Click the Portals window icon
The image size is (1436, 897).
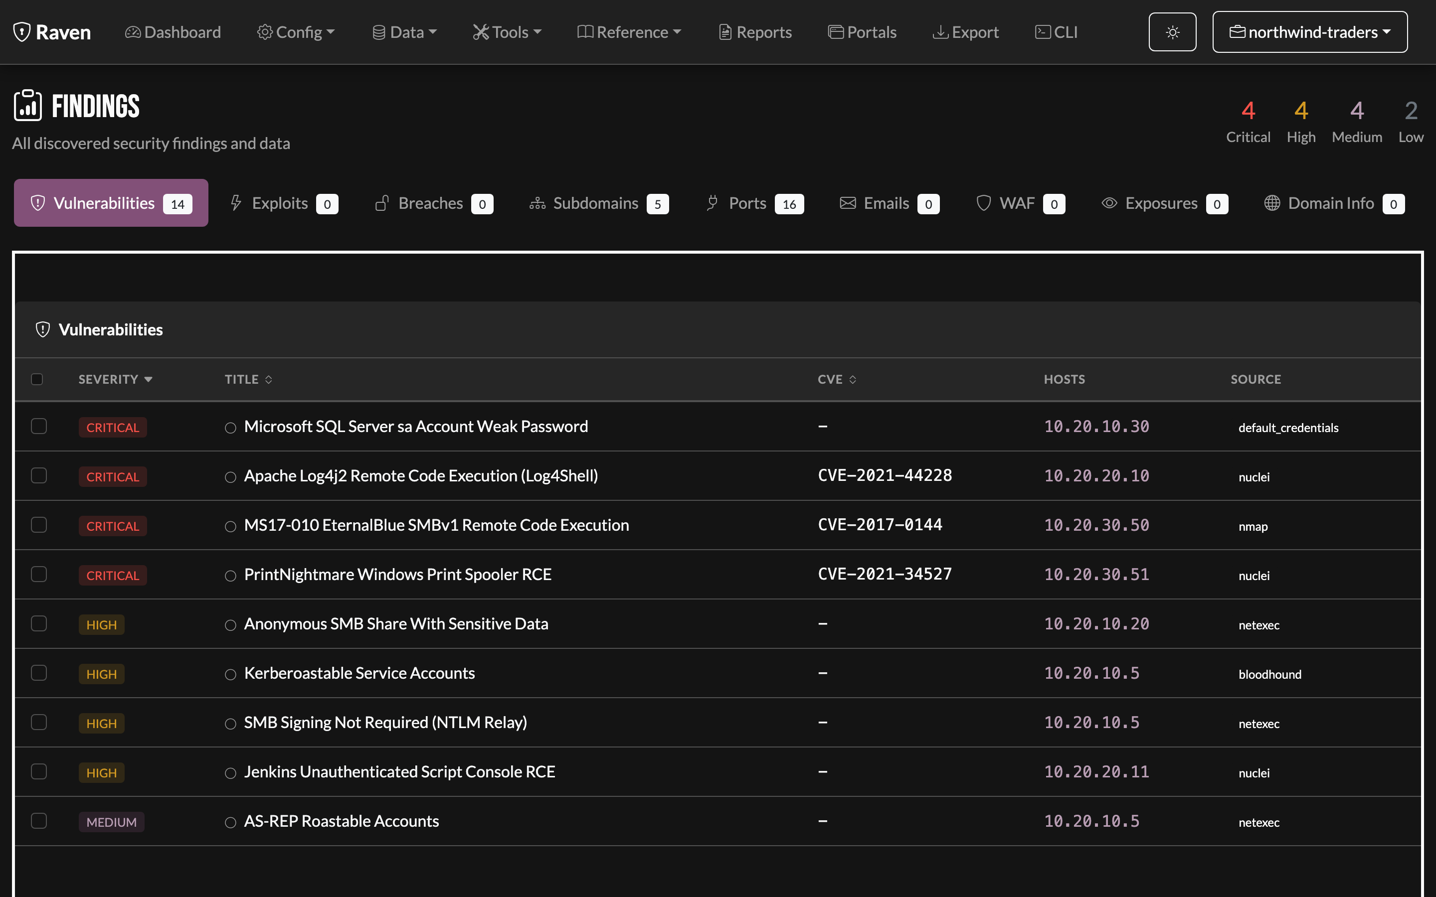836,32
